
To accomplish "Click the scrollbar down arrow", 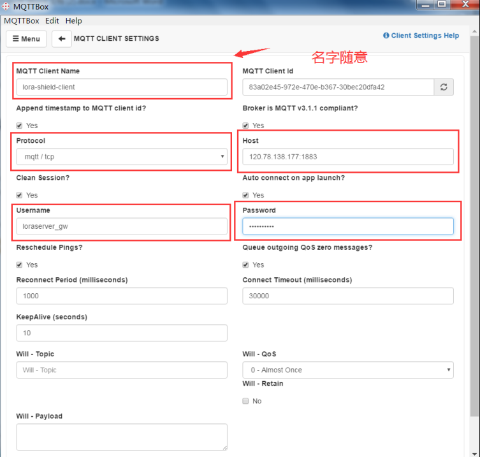I will (x=474, y=454).
